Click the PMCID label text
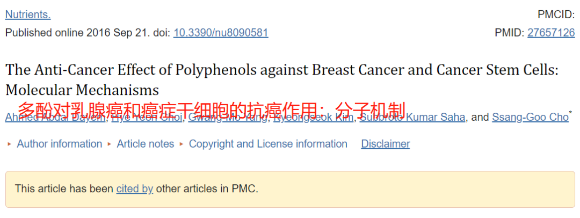This screenshot has width=580, height=218. [556, 15]
